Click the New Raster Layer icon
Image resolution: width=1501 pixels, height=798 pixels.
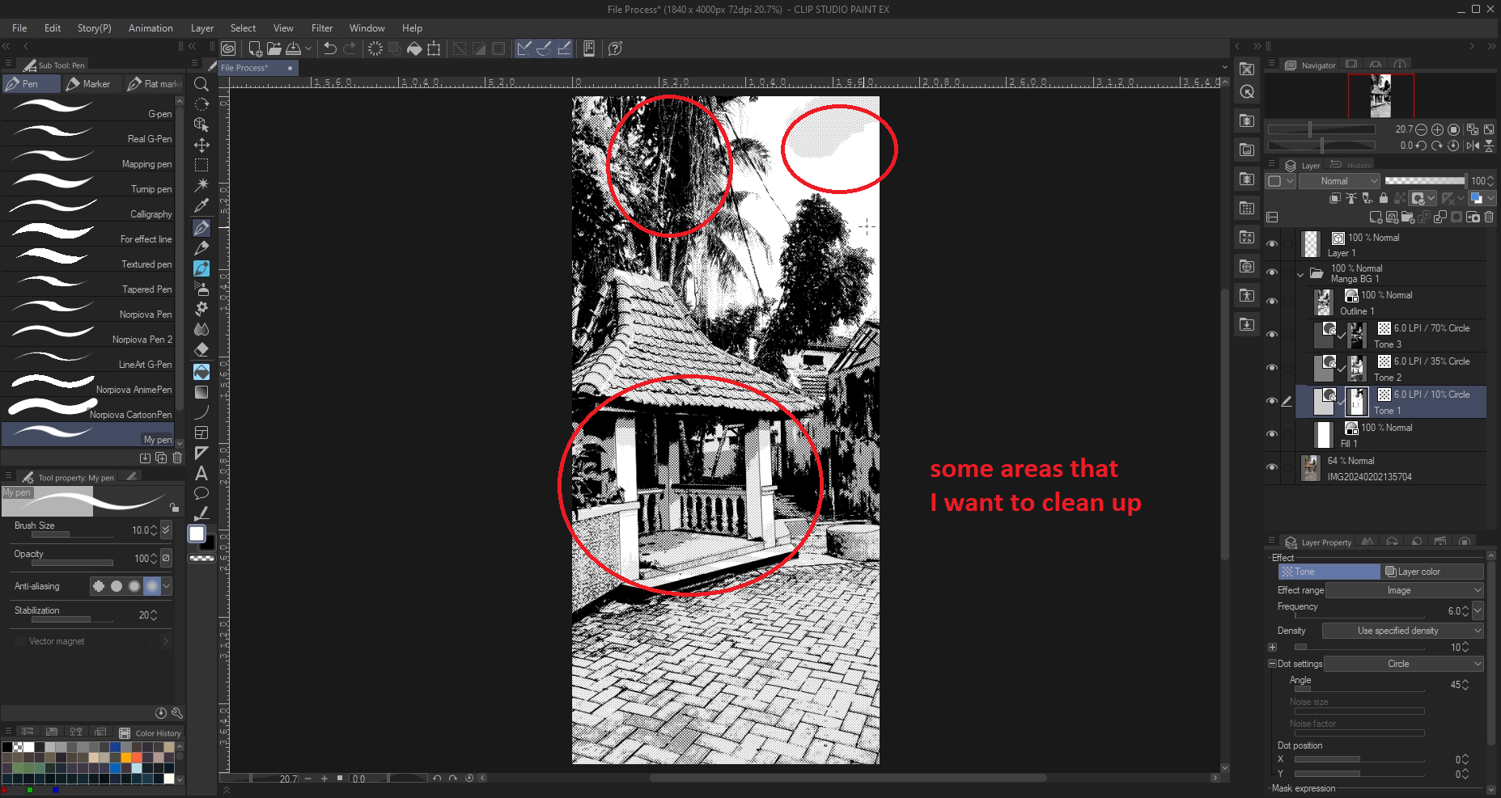1376,217
